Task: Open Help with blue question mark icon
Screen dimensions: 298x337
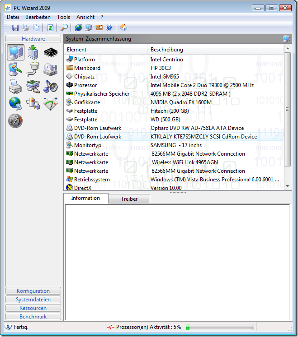Action: (x=109, y=28)
